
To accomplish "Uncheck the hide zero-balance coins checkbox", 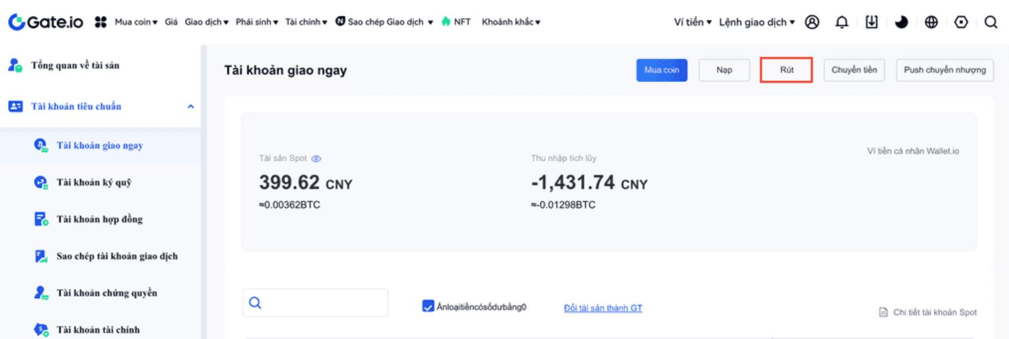I will pos(428,305).
